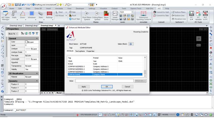This screenshot has height=120, width=214.
Task: Switch to the Text options tab
Action: pos(80,51)
